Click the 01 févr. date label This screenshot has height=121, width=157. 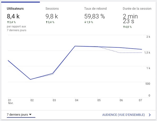[x=11, y=102]
